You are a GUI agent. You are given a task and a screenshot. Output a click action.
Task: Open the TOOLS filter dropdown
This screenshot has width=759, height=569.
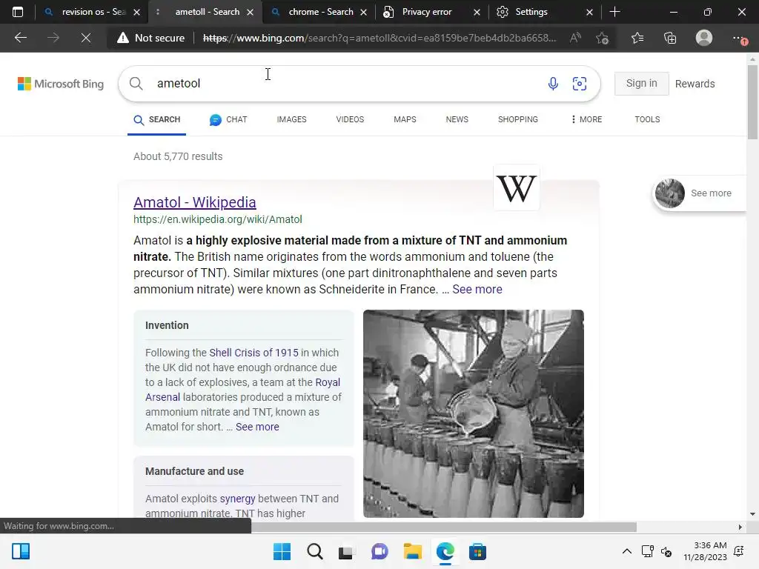click(647, 119)
